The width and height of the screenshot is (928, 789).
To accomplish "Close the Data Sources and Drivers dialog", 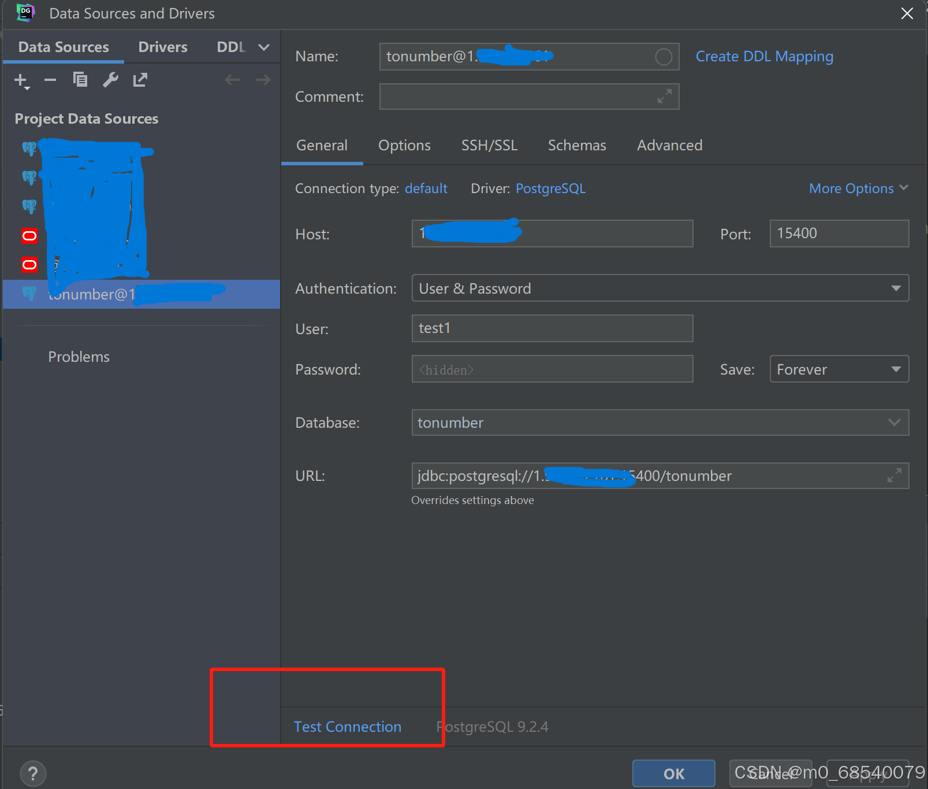I will pyautogui.click(x=907, y=13).
